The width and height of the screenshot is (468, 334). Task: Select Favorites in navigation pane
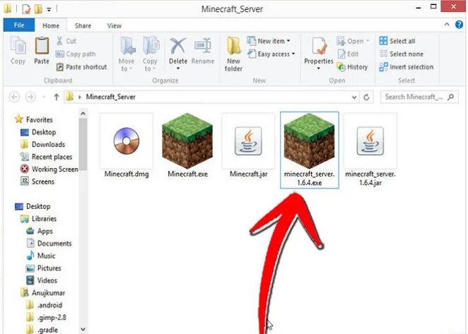pos(34,119)
